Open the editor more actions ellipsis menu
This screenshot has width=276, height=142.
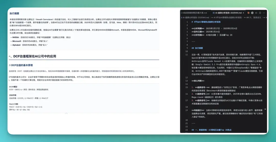[264, 13]
